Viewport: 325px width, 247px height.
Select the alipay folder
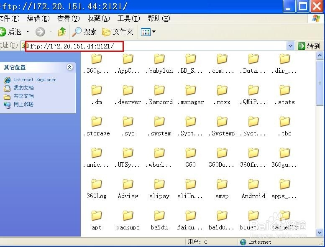tap(159, 189)
